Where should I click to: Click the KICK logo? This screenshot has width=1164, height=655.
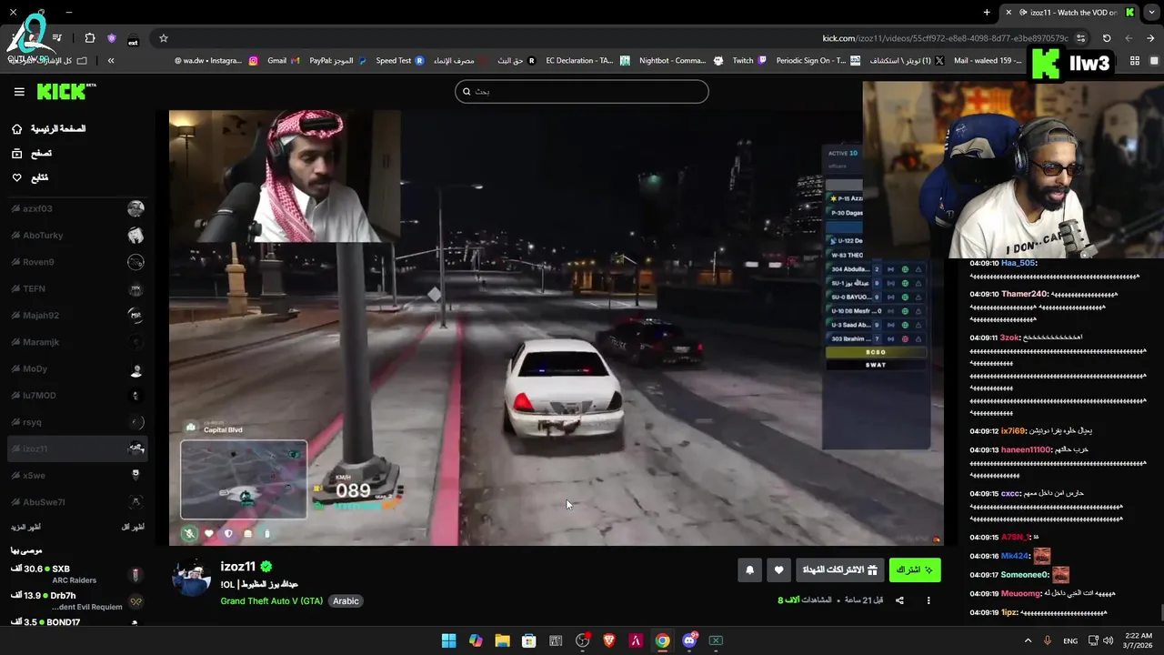(x=65, y=91)
